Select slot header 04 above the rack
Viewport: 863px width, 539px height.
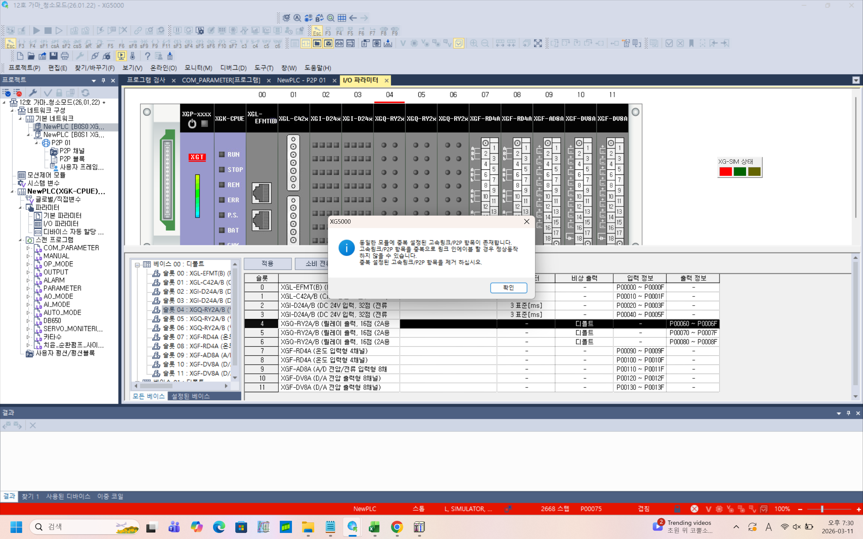[x=389, y=94]
